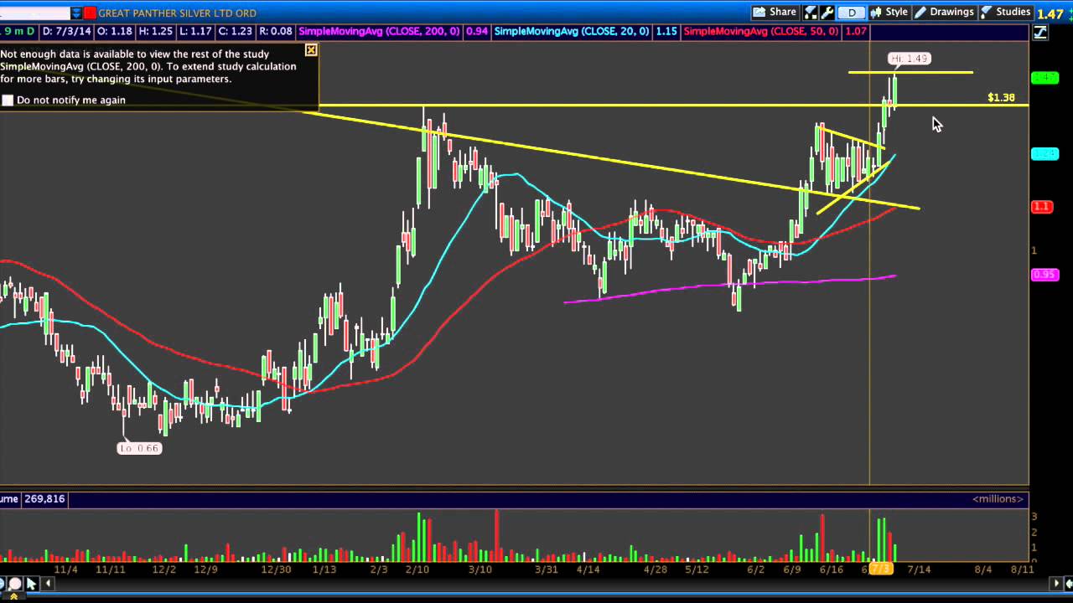Click the 'Lo: 0.66' price bubble

pos(139,448)
